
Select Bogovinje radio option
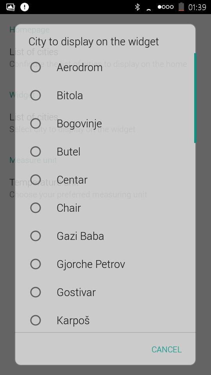point(36,124)
